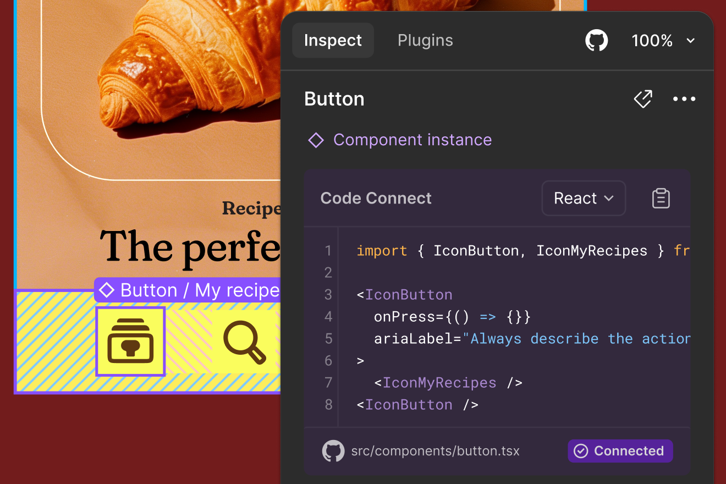Open the component via the arrow link icon
The height and width of the screenshot is (484, 726).
(x=643, y=99)
